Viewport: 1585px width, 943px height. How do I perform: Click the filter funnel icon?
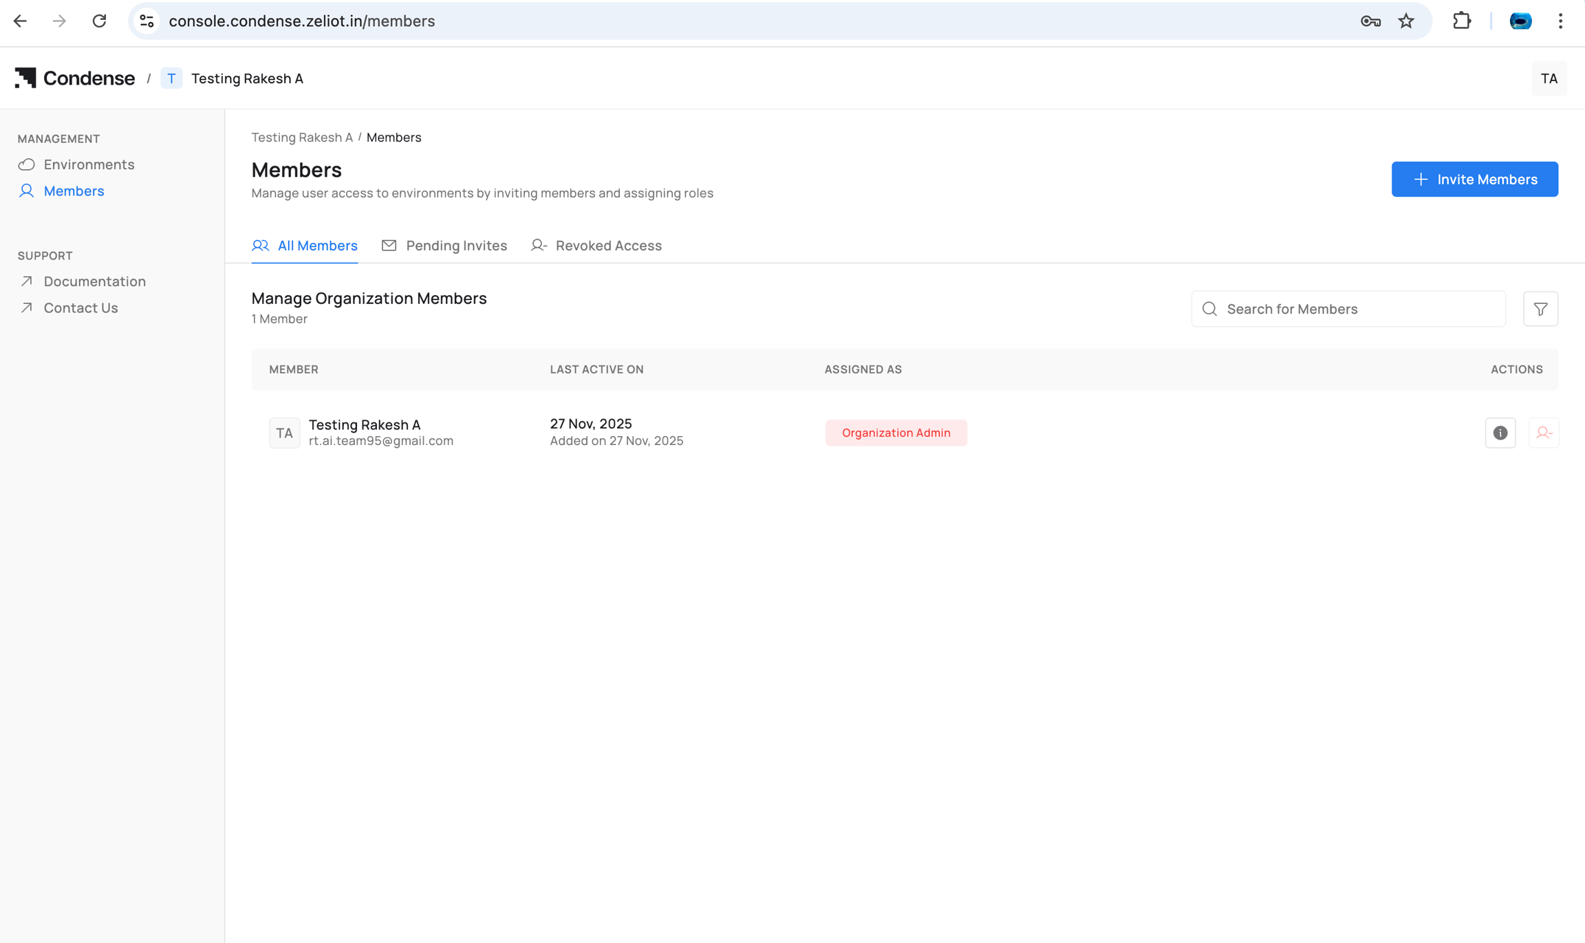point(1540,309)
